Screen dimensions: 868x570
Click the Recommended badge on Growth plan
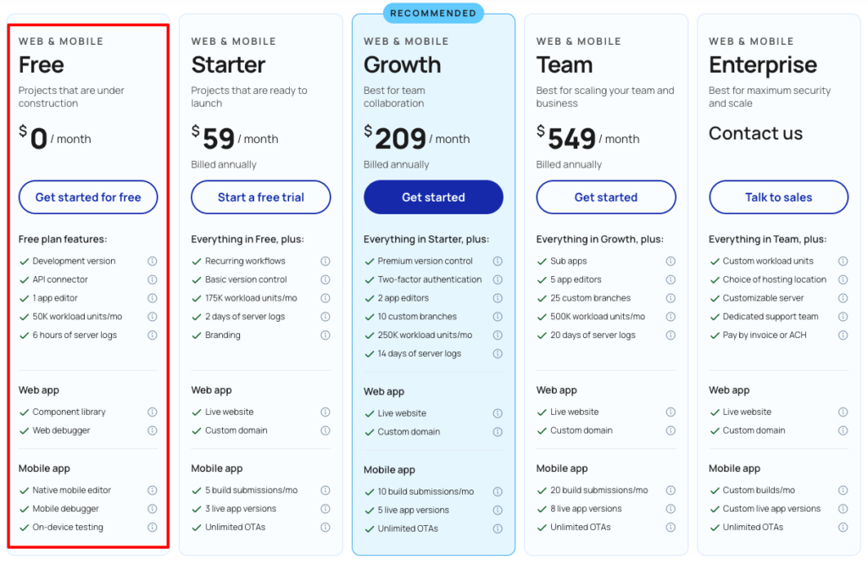pos(433,14)
